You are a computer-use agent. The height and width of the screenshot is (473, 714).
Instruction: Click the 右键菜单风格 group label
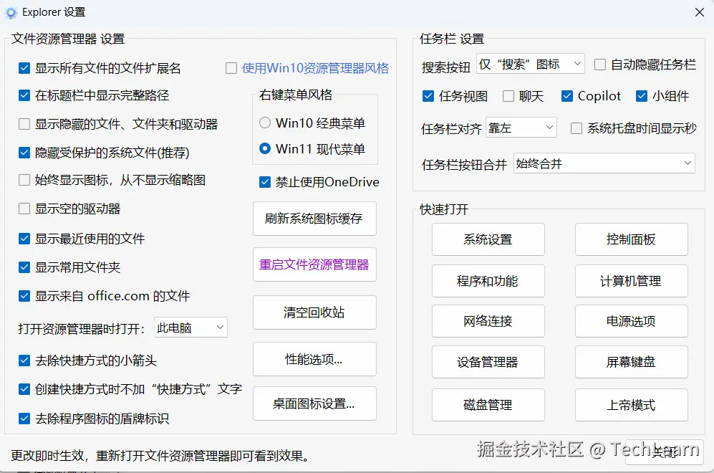(x=296, y=95)
